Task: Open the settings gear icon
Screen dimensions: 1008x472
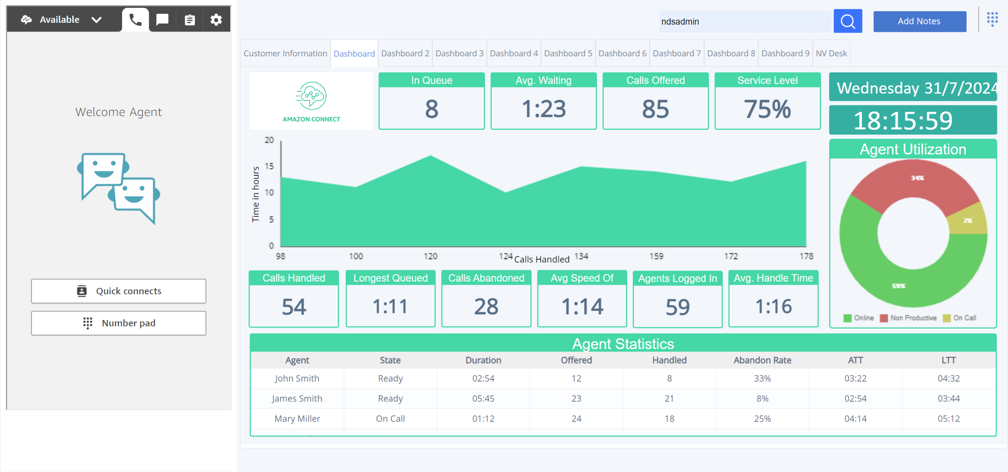Action: pyautogui.click(x=216, y=20)
